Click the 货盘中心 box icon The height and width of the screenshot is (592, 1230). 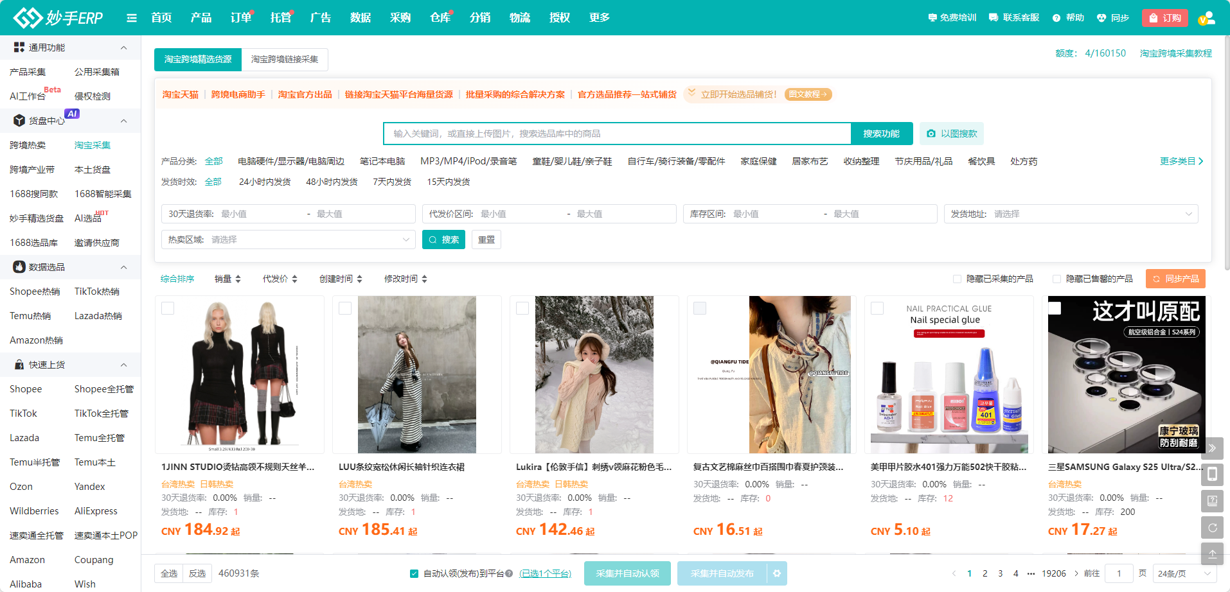pos(19,121)
